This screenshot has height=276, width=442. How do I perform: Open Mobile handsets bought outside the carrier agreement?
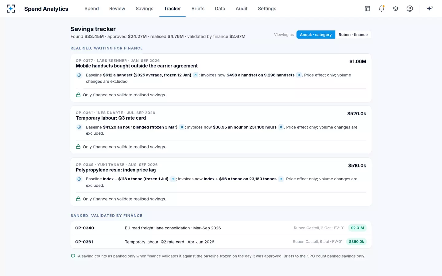[137, 66]
